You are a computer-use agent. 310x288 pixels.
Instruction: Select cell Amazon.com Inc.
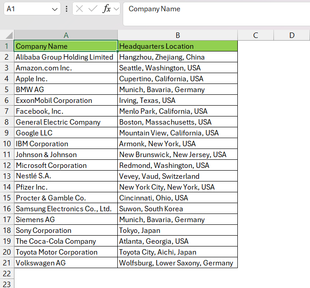66,68
